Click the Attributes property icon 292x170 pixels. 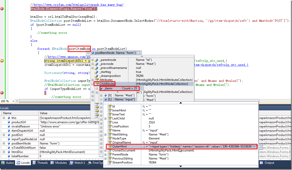[96, 80]
